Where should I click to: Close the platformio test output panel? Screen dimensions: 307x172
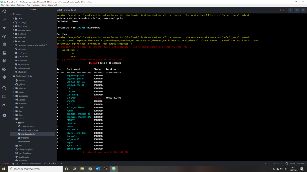(x=303, y=10)
